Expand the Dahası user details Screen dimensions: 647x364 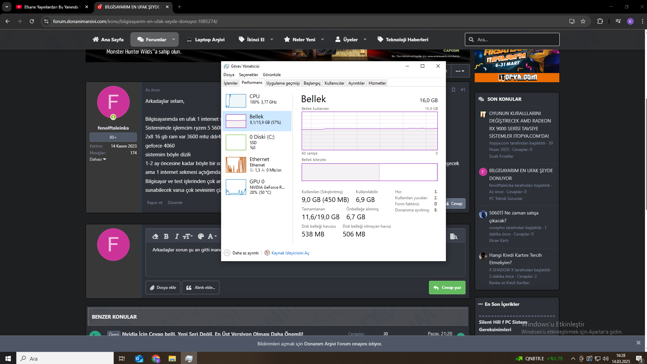(98, 159)
